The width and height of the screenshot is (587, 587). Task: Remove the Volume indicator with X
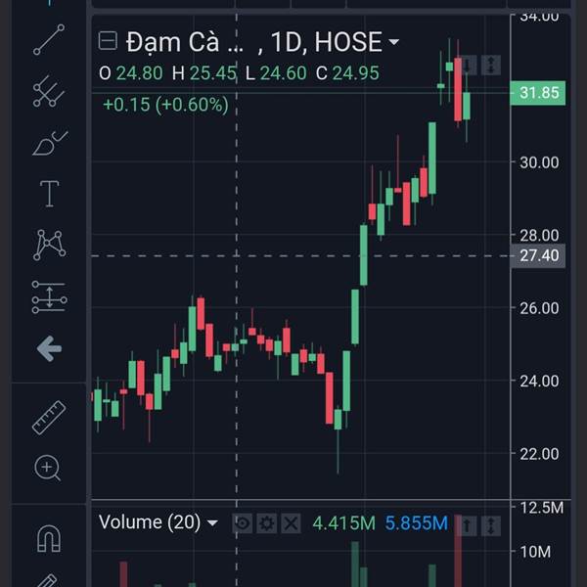tap(291, 523)
